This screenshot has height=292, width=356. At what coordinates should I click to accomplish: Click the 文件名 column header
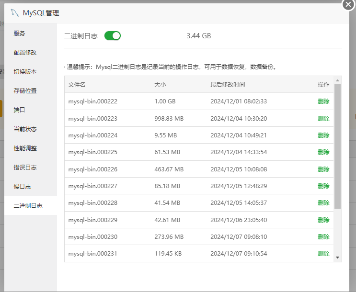[77, 85]
